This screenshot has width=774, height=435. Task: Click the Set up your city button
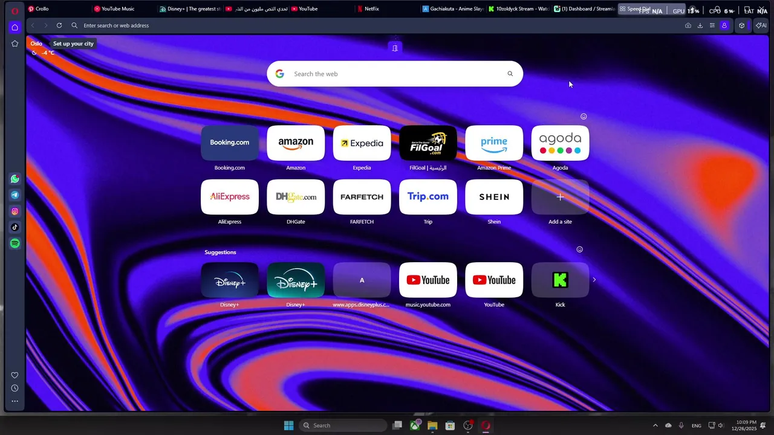pos(73,43)
